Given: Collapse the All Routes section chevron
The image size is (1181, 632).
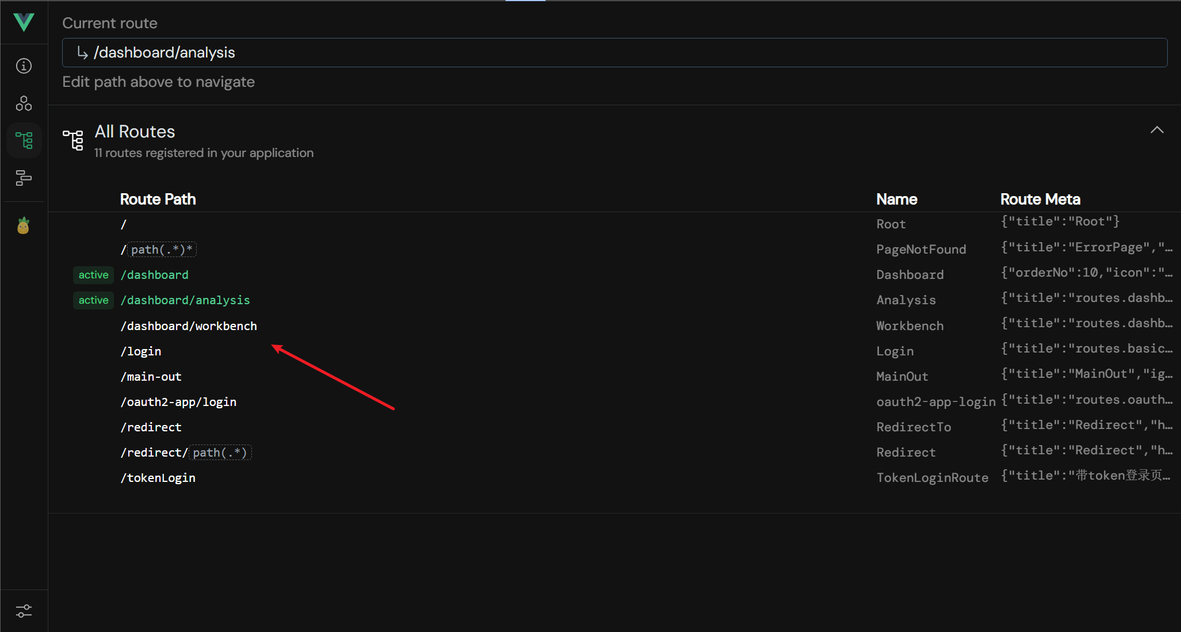Looking at the screenshot, I should 1157,130.
